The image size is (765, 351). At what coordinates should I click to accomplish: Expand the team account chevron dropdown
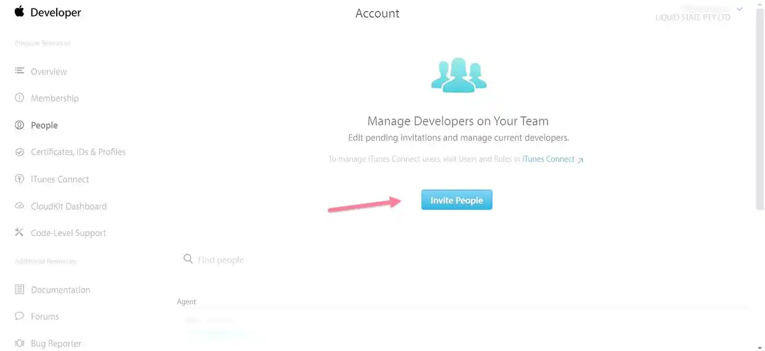pyautogui.click(x=740, y=9)
